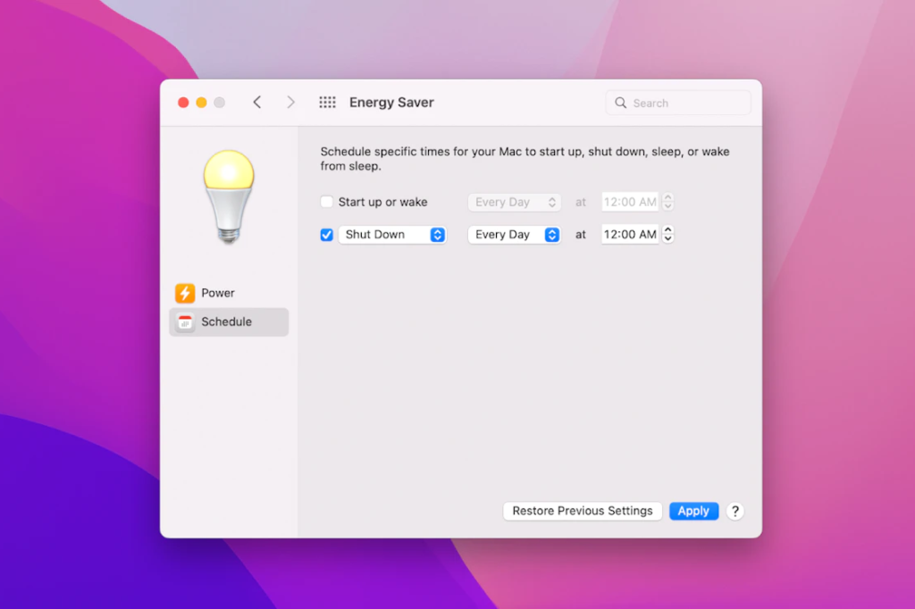Click the orange Power lightning icon
915x609 pixels.
[185, 293]
